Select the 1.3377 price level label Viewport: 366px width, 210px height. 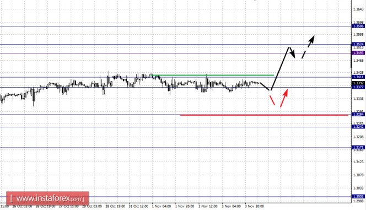(358, 87)
